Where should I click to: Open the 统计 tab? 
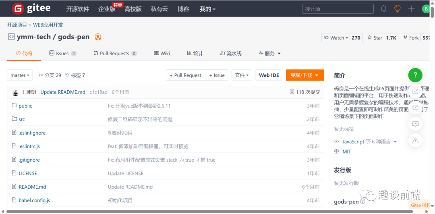195,53
